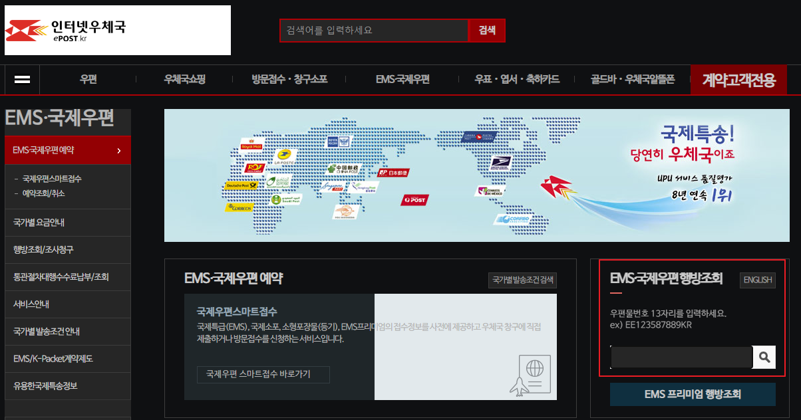Open 국제우편스마트접수 sidebar sublink
This screenshot has width=801, height=420.
click(x=52, y=179)
